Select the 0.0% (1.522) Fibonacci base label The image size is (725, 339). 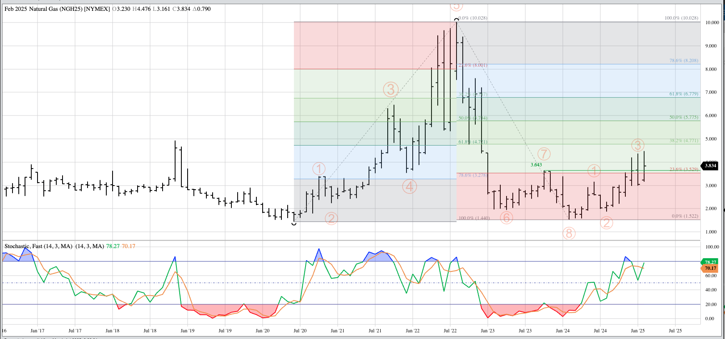tap(685, 216)
